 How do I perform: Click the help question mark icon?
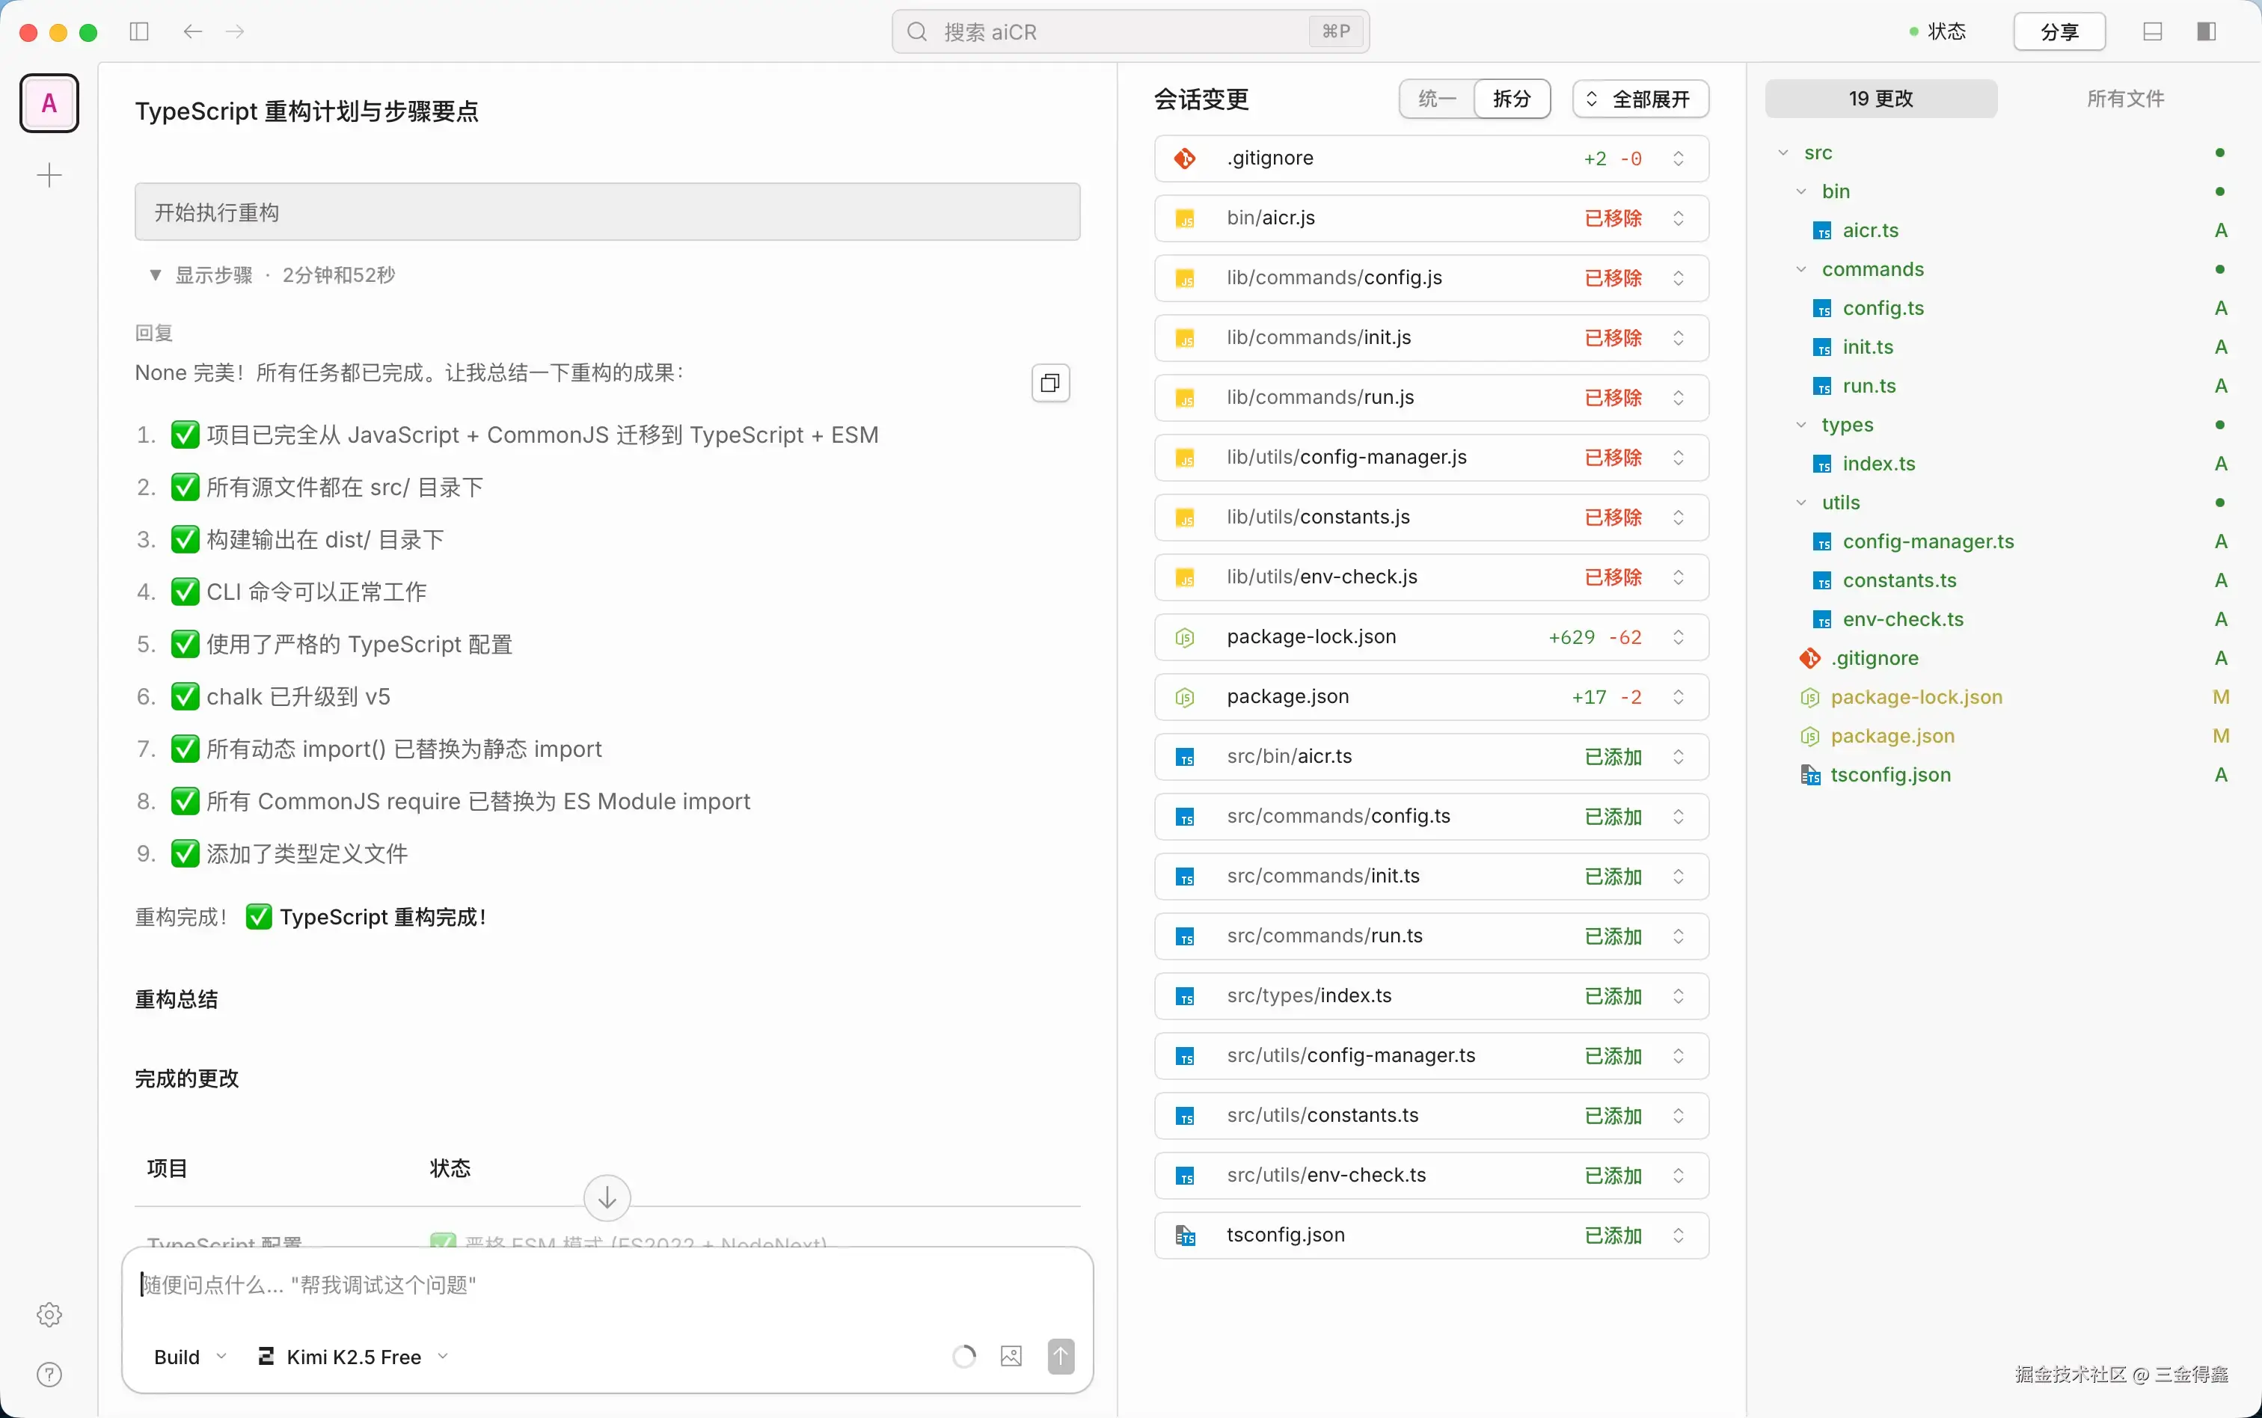click(x=49, y=1374)
